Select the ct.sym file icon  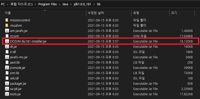coord(7,36)
